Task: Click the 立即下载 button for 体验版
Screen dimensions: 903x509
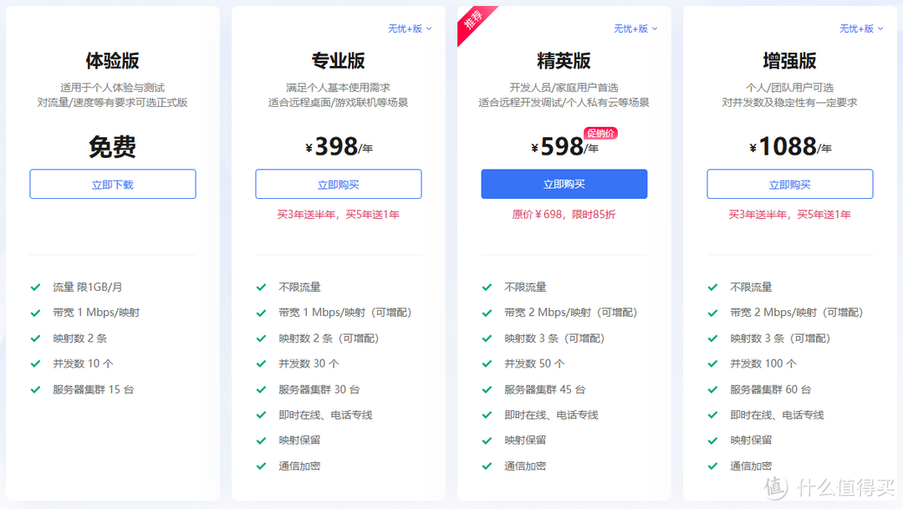Action: (x=113, y=184)
